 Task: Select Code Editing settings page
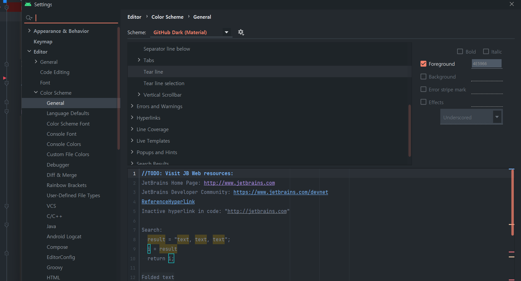tap(55, 72)
